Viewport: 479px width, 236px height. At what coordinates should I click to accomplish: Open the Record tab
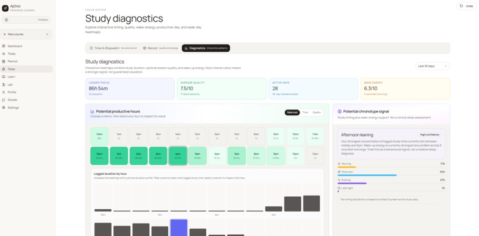point(160,48)
